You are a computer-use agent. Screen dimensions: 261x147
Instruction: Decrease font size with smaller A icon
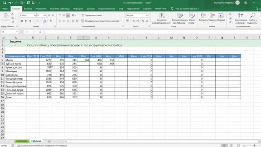coord(53,16)
